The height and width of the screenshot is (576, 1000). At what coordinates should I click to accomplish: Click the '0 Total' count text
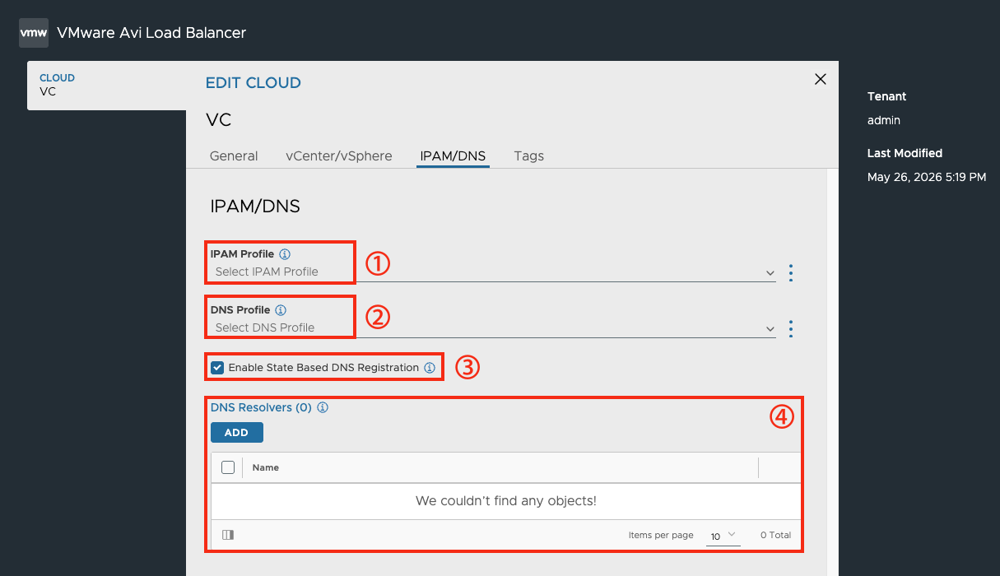(x=776, y=535)
